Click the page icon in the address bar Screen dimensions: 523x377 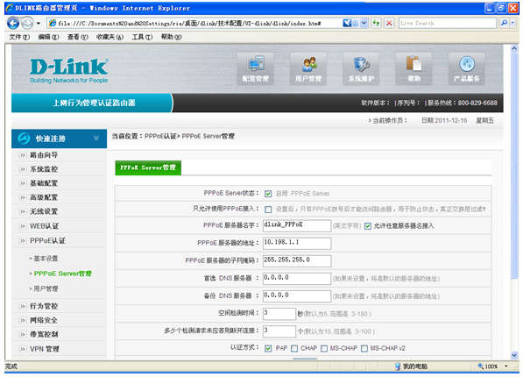pos(53,23)
